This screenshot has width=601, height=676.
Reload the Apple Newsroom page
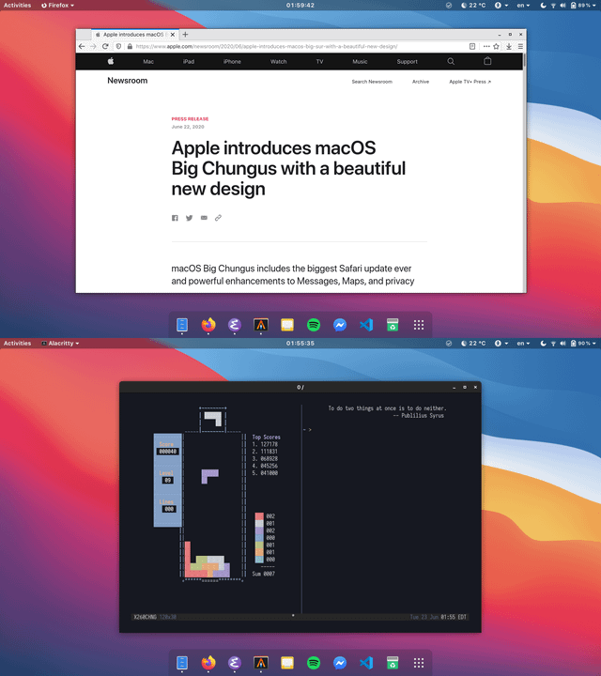click(x=105, y=46)
